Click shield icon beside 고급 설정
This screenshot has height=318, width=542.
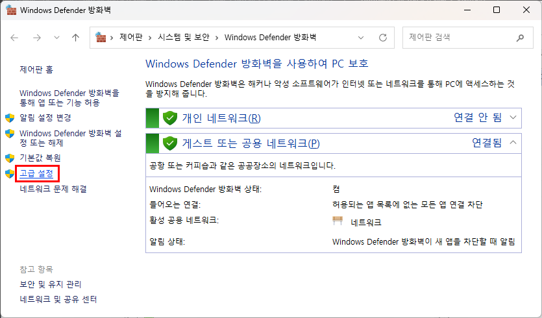click(x=10, y=173)
